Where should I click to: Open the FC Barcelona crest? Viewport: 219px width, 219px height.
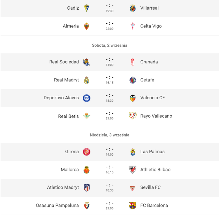pyautogui.click(x=133, y=206)
